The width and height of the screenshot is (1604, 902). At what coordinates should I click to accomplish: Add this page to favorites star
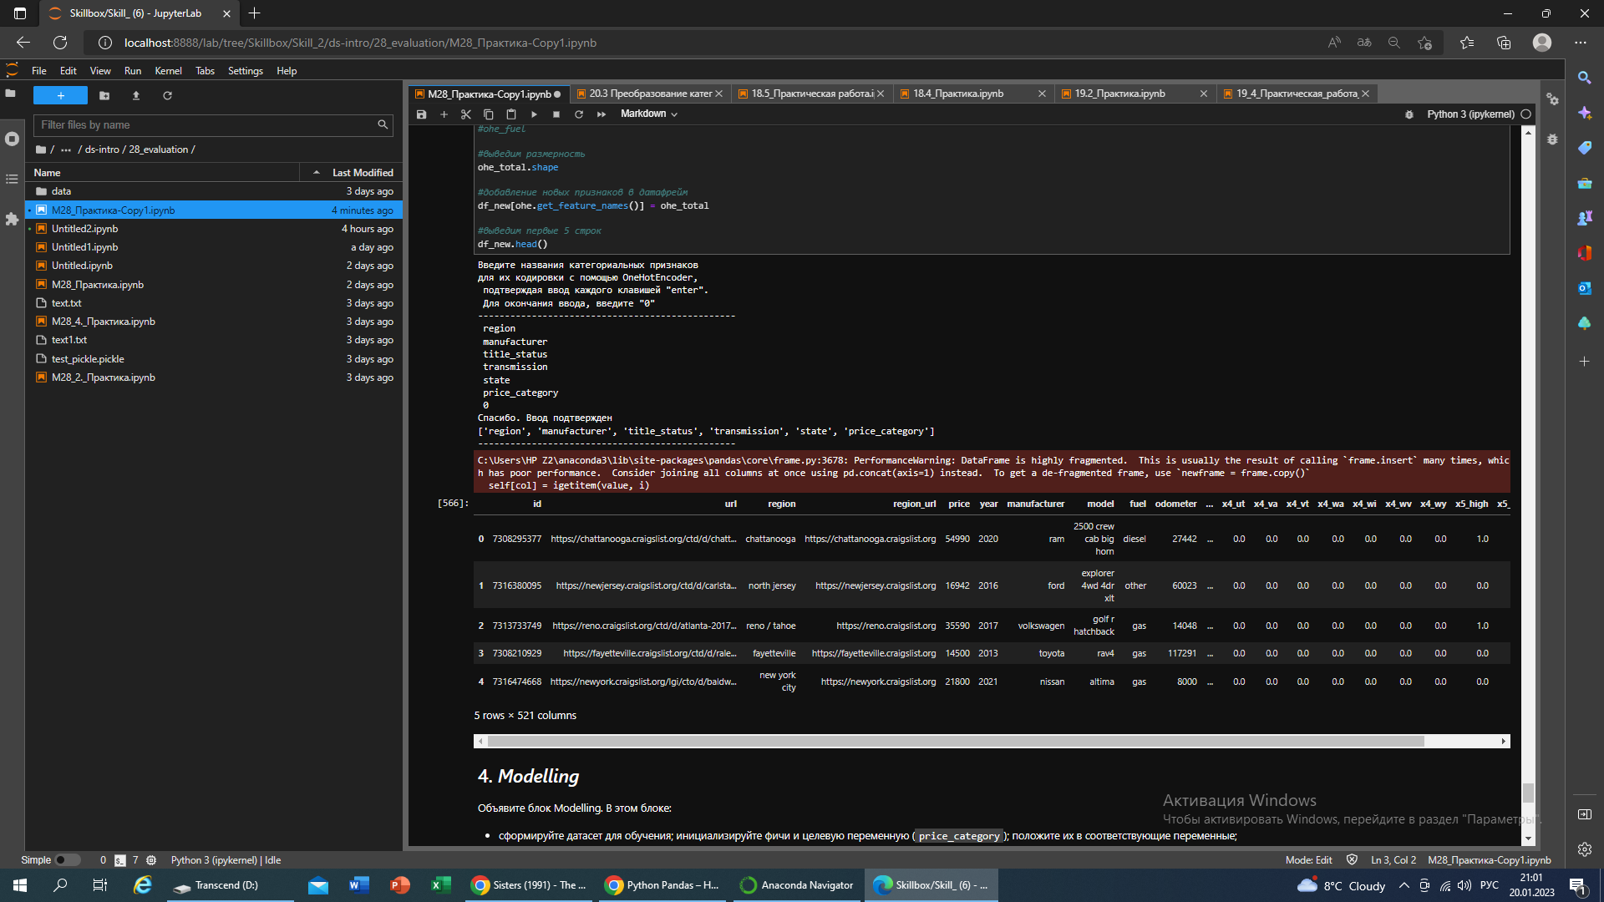click(1424, 43)
